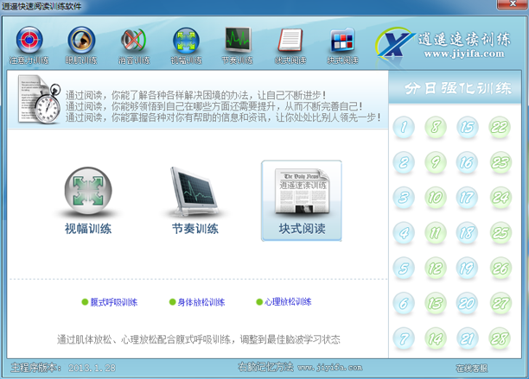Pick day 28 training bubble

(500, 338)
